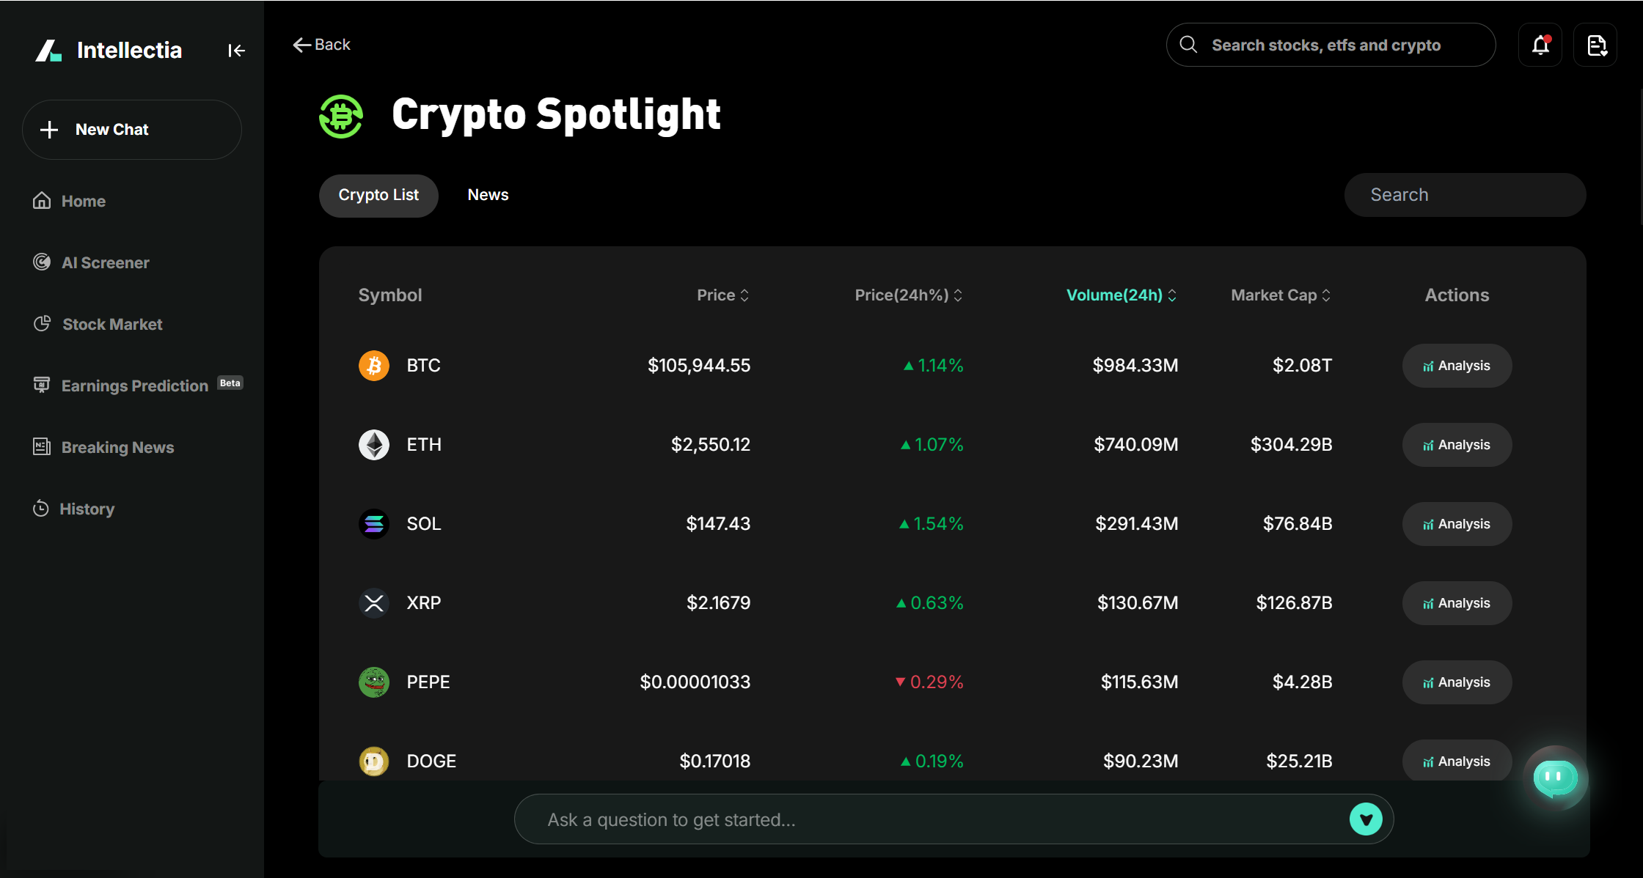Image resolution: width=1643 pixels, height=878 pixels.
Task: Click the Bitcoin logo next to BTC
Action: (374, 365)
